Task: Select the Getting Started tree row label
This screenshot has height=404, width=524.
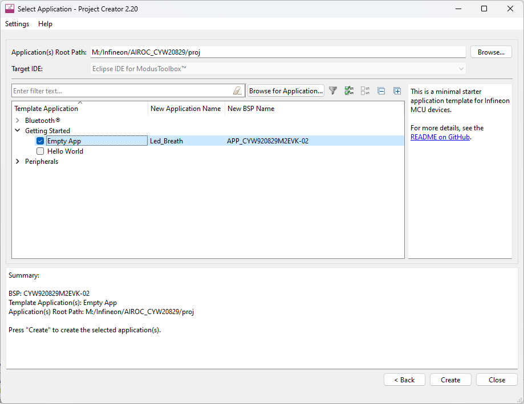Action: (47, 131)
